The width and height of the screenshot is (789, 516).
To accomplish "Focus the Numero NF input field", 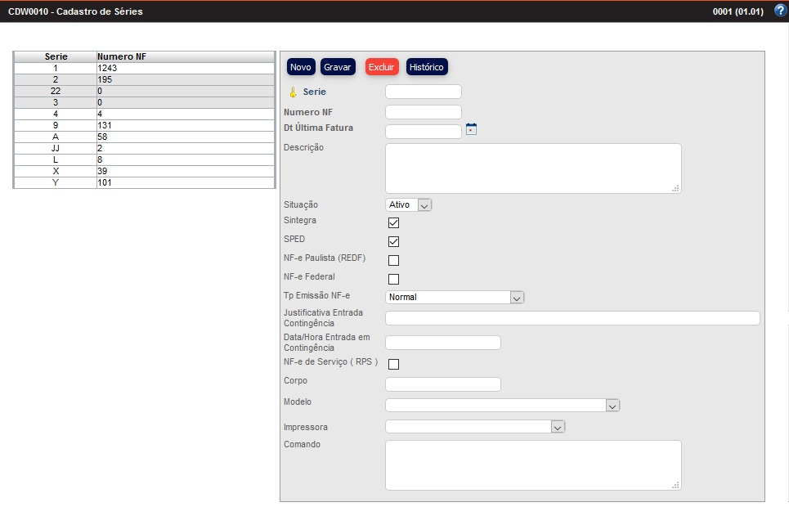I will click(423, 112).
